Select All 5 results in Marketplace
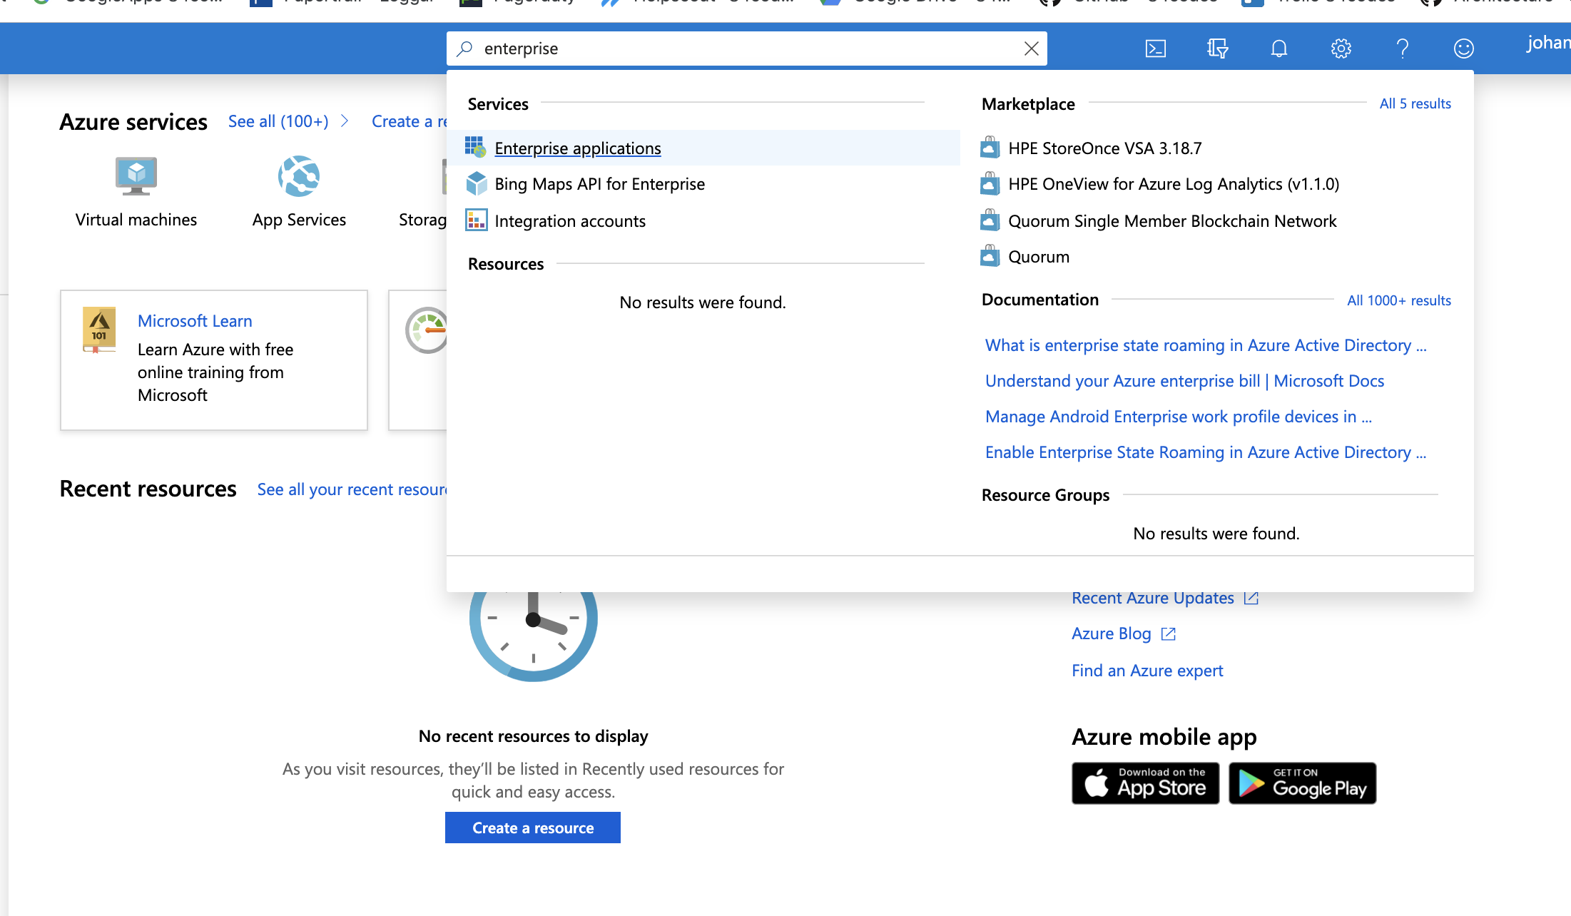Viewport: 1571px width, 916px height. pos(1415,103)
